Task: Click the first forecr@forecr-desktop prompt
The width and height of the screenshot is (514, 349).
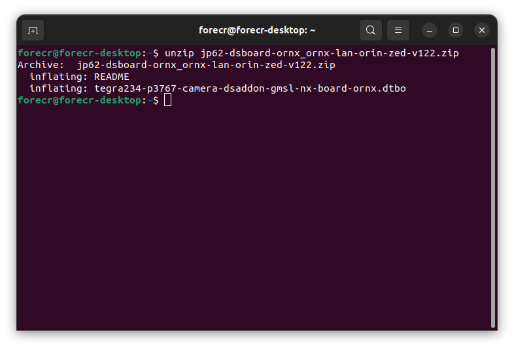Action: (x=79, y=53)
